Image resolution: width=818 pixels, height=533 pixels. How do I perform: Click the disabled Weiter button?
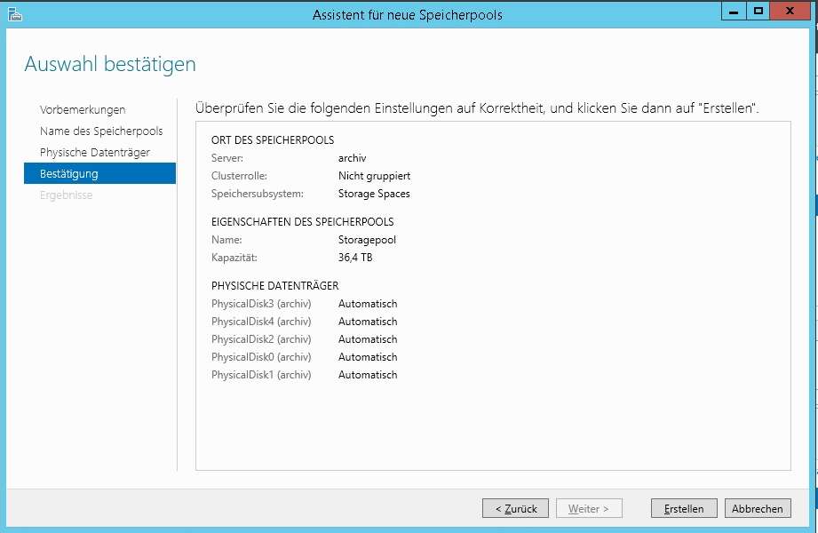pyautogui.click(x=589, y=508)
